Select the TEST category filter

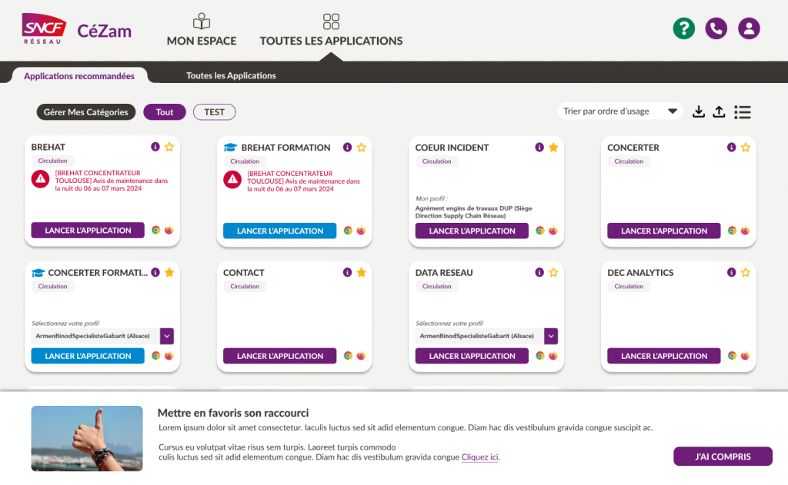(214, 112)
